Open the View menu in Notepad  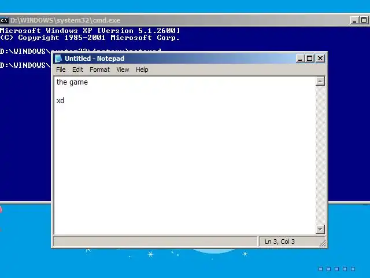tap(123, 69)
